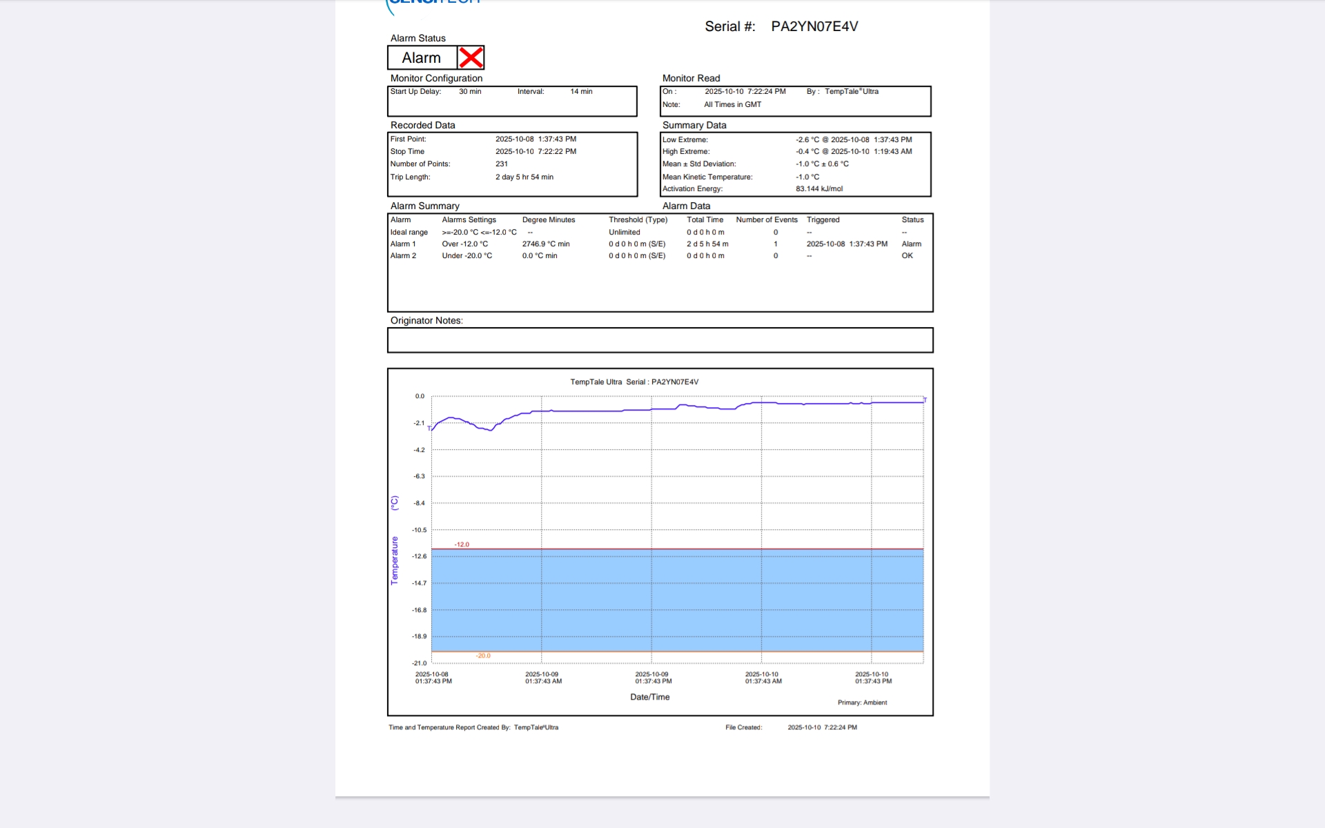Viewport: 1325px width, 828px height.
Task: Click the blue shaded ideal range area
Action: pos(676,599)
